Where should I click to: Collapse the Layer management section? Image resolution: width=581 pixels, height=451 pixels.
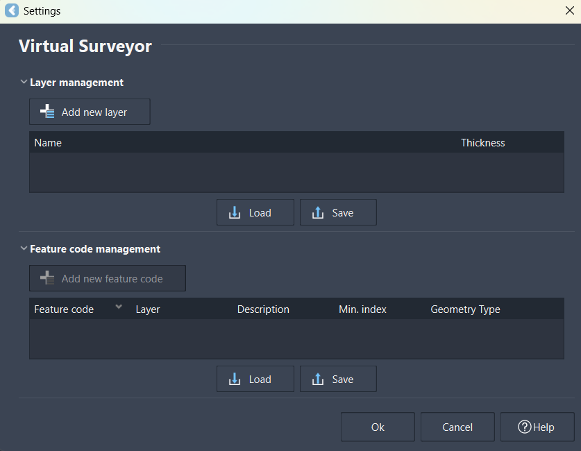24,81
